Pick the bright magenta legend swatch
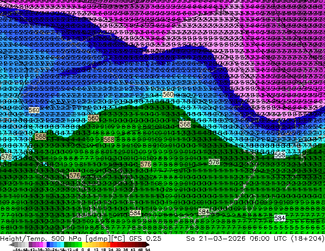The height and width of the screenshot is (251, 325). point(41,245)
